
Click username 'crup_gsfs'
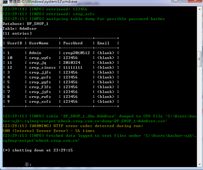(x=40, y=77)
